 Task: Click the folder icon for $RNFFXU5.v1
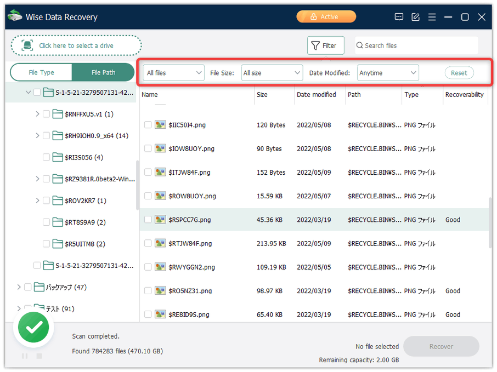tap(58, 114)
